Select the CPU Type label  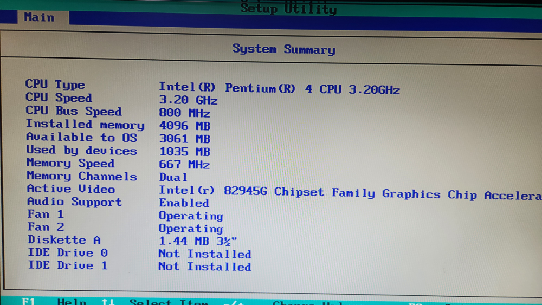55,85
